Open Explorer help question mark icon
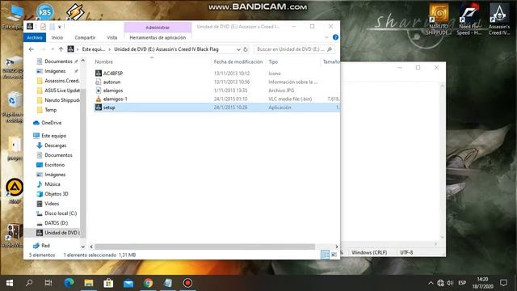Screen dimensions: 517x291 click(335, 37)
